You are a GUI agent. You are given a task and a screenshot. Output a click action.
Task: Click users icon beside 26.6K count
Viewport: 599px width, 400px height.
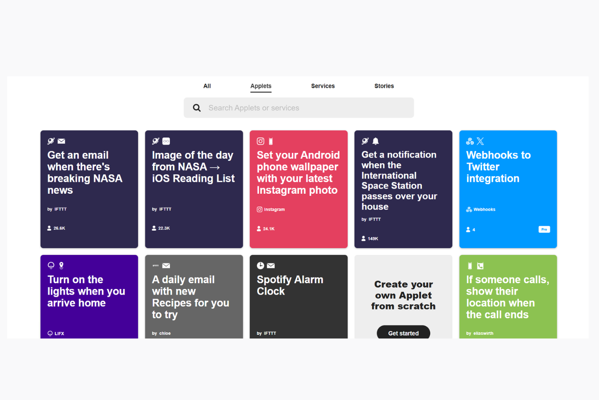(x=49, y=228)
